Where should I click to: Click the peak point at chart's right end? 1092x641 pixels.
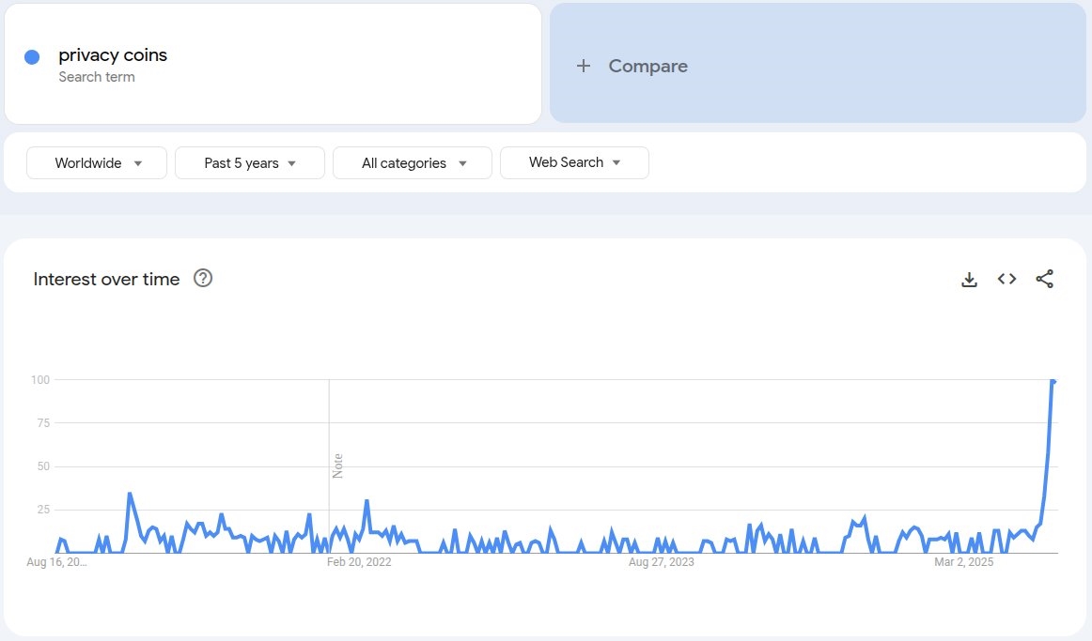(x=1053, y=381)
